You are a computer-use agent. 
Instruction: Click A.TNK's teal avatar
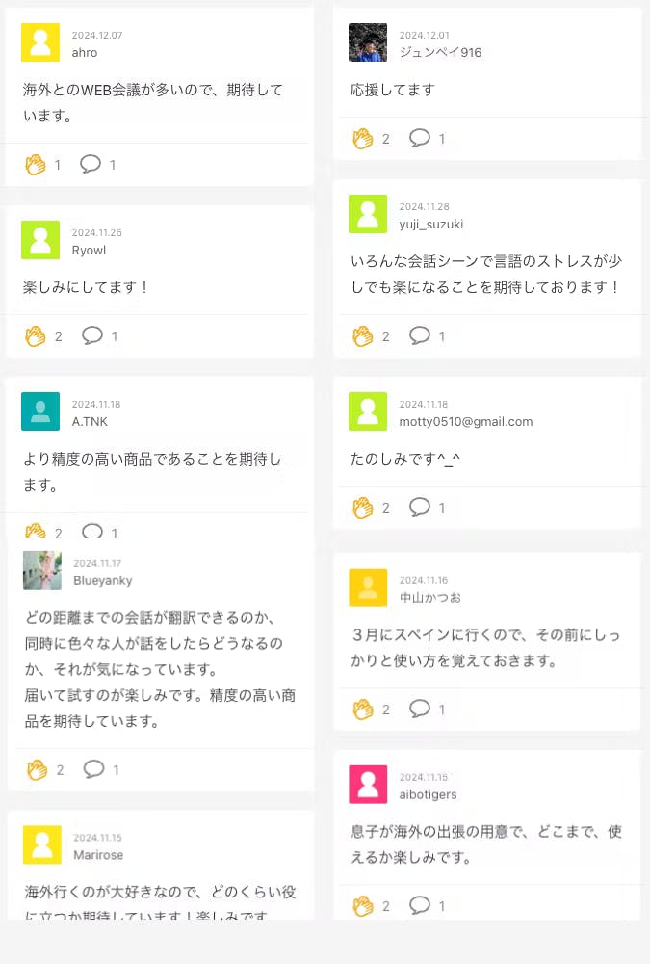[40, 412]
